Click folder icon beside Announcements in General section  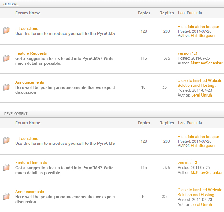pyautogui.click(x=7, y=87)
